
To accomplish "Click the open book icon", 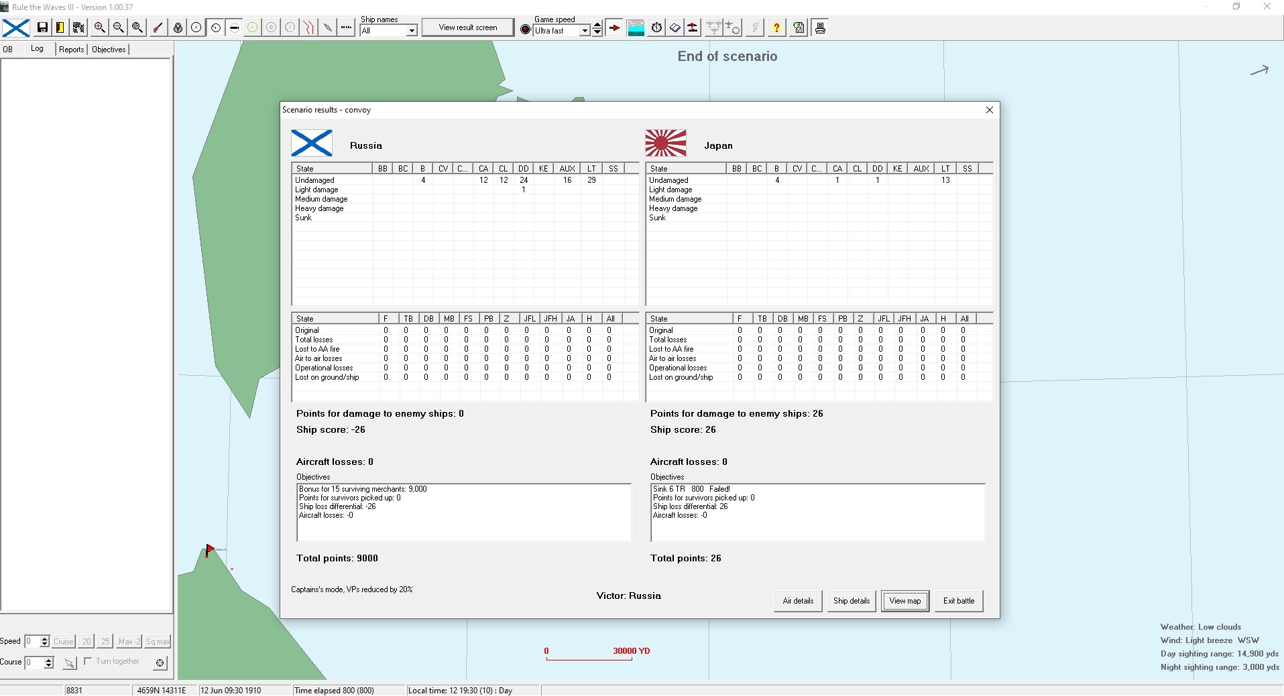I will [675, 27].
